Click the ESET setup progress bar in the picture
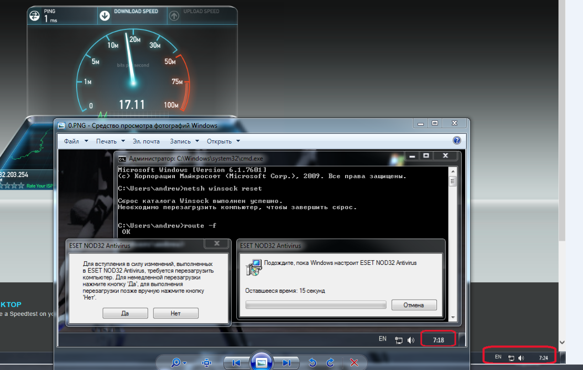The image size is (583, 370). [316, 305]
